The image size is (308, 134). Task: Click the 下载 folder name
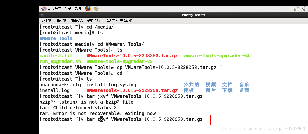click(227, 90)
